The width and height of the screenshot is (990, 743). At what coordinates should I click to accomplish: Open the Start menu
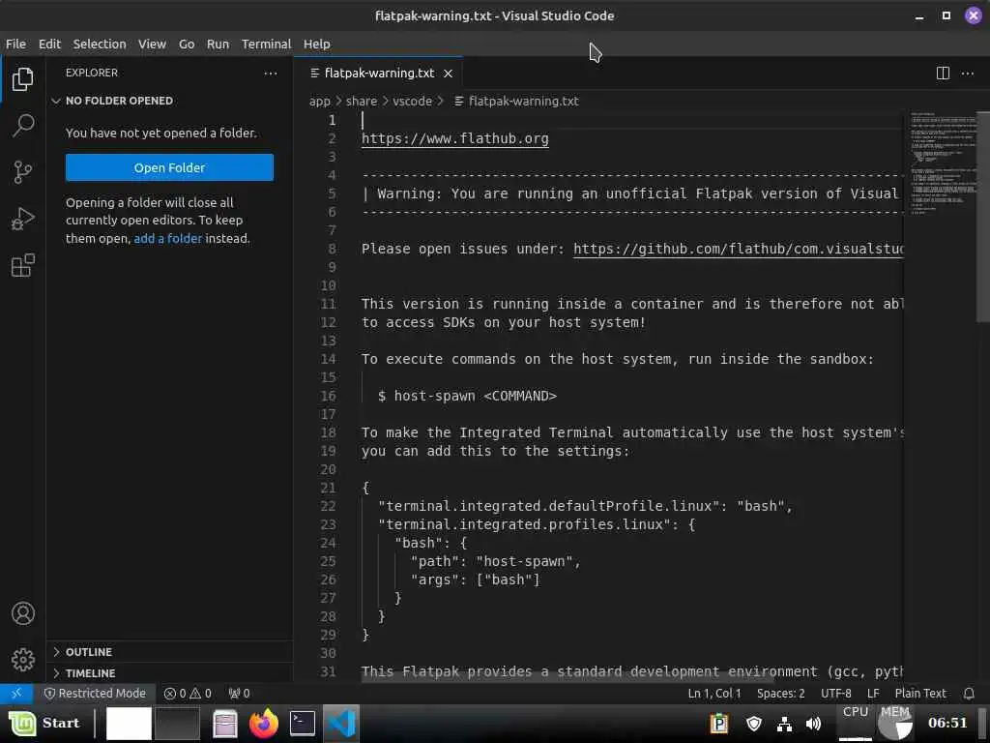coord(44,724)
